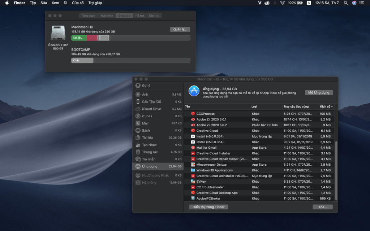Sort by Truy cập Sau cùng column
This screenshot has height=231, width=370.
point(299,106)
